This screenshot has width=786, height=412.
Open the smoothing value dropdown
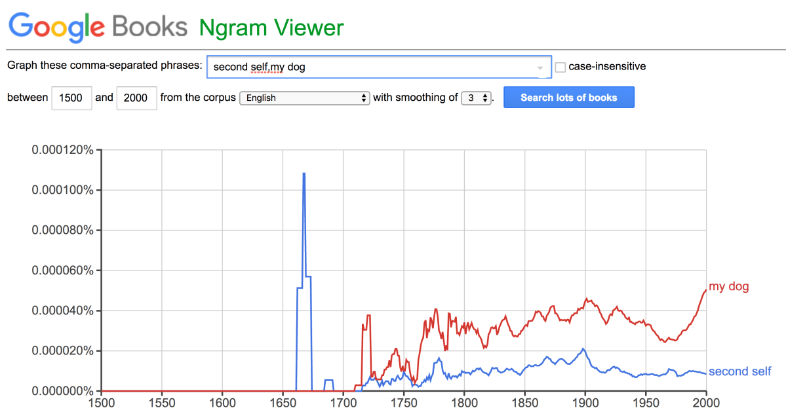coord(477,98)
